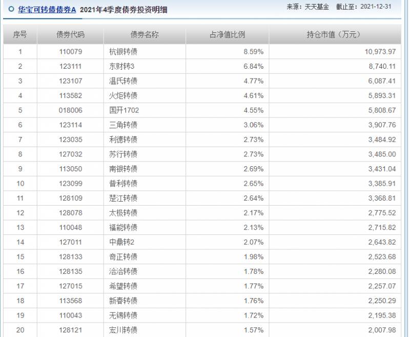Click the 截止至：2021-12-31 date text
The image size is (410, 337).
click(364, 7)
